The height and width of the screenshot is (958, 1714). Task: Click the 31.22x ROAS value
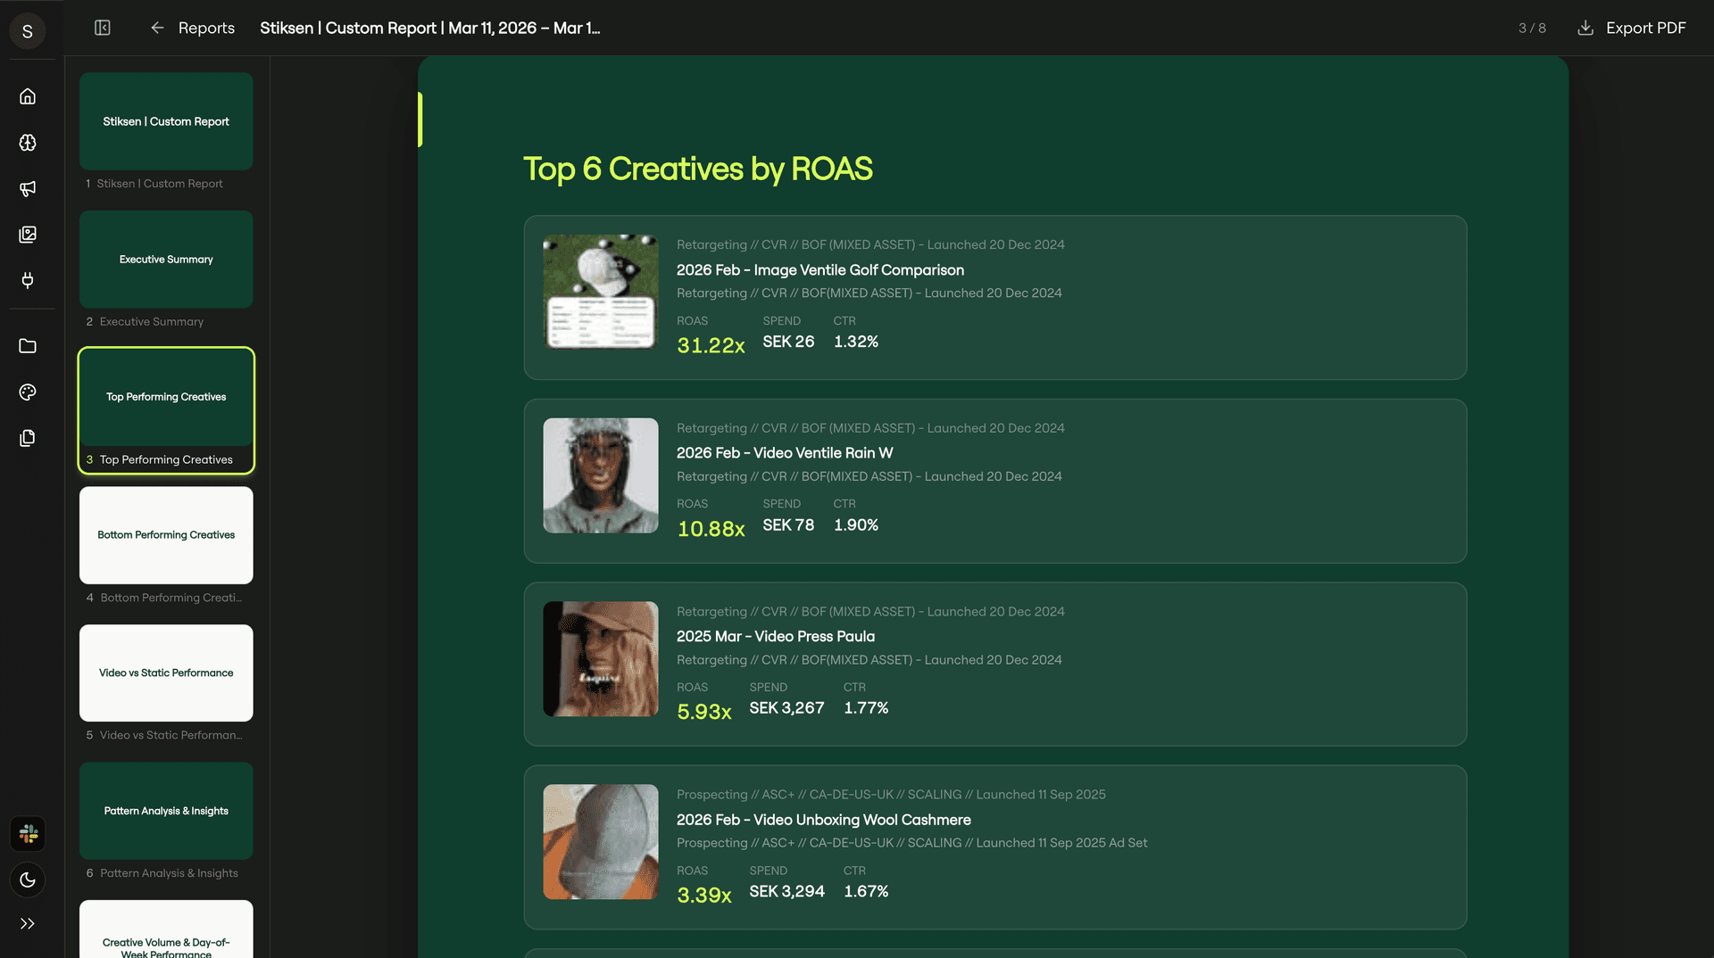point(711,345)
